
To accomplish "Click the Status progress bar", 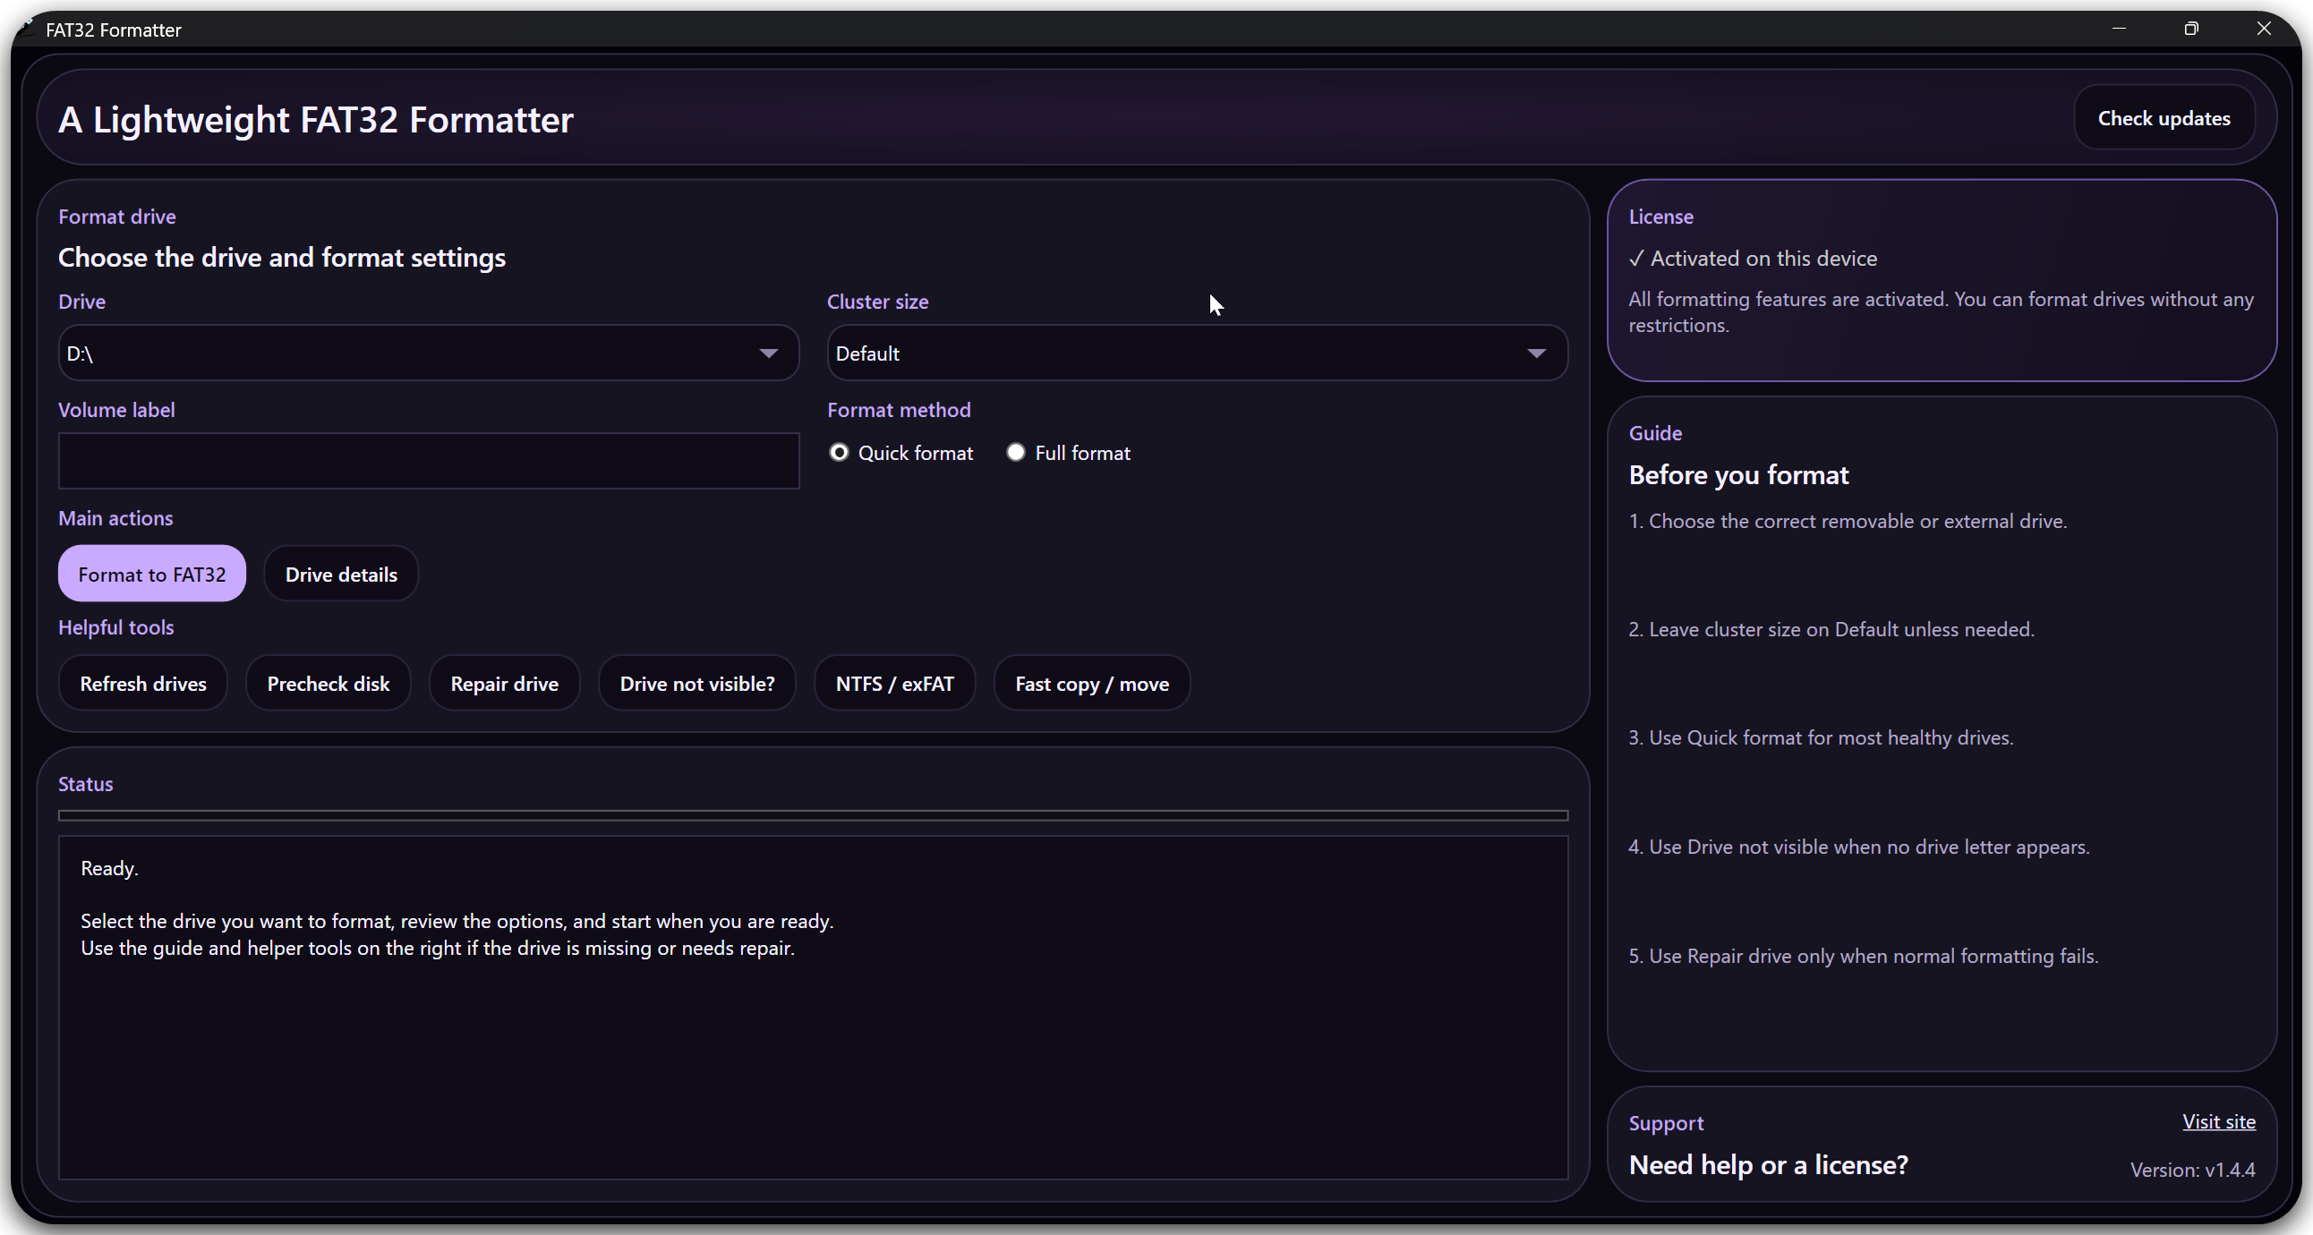I will (814, 816).
